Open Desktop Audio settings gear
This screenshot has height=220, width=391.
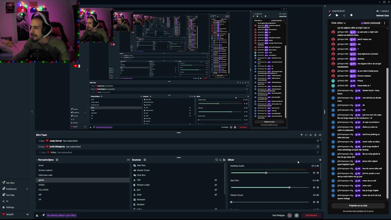coord(318,173)
